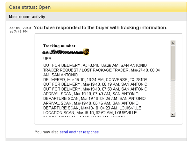Screen dimensions: 191x141
Task: Click the 'Case status: Open' header bar
Action: click(30, 7)
